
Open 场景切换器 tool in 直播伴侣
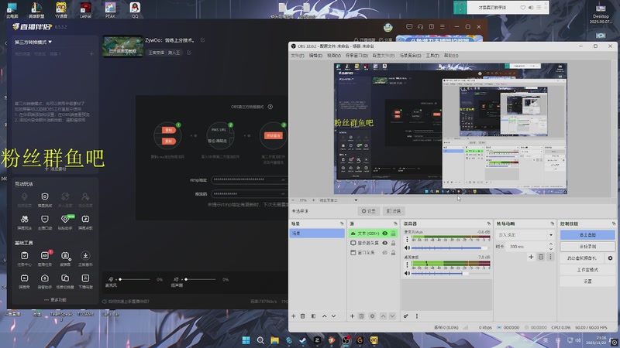(65, 281)
